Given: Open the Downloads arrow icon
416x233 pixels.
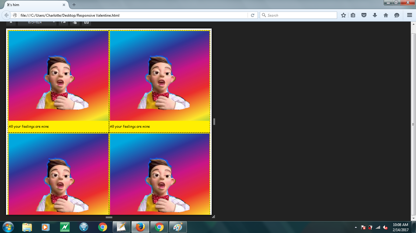Looking at the screenshot, I should pyautogui.click(x=375, y=15).
